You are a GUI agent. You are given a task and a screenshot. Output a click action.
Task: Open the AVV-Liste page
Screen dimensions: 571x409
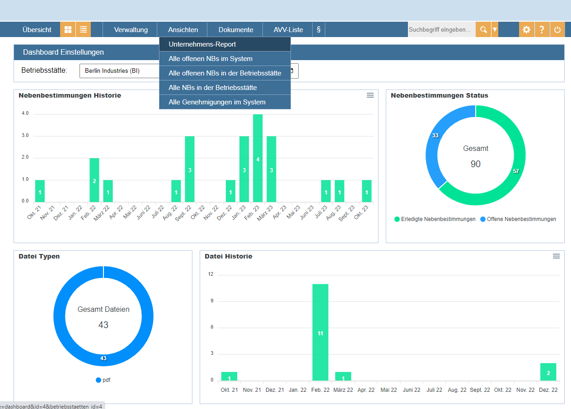[288, 30]
